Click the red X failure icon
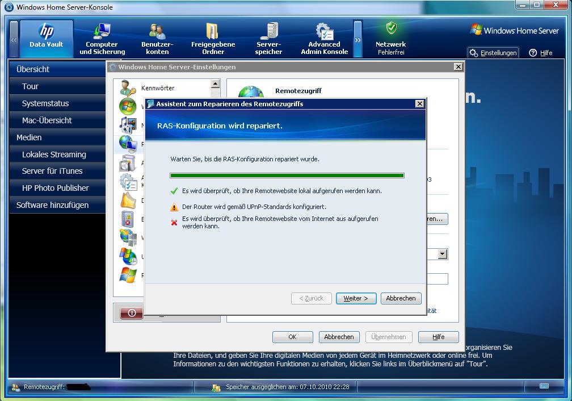The height and width of the screenshot is (401, 572). coord(174,223)
